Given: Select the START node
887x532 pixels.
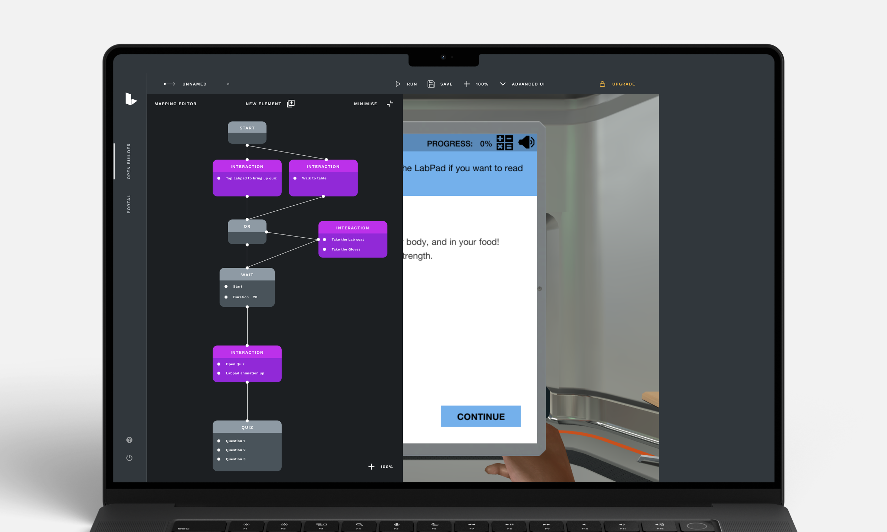Looking at the screenshot, I should point(247,133).
